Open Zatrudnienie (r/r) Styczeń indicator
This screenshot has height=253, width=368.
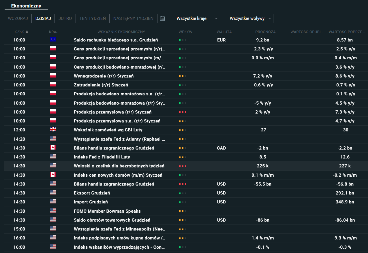click(101, 85)
